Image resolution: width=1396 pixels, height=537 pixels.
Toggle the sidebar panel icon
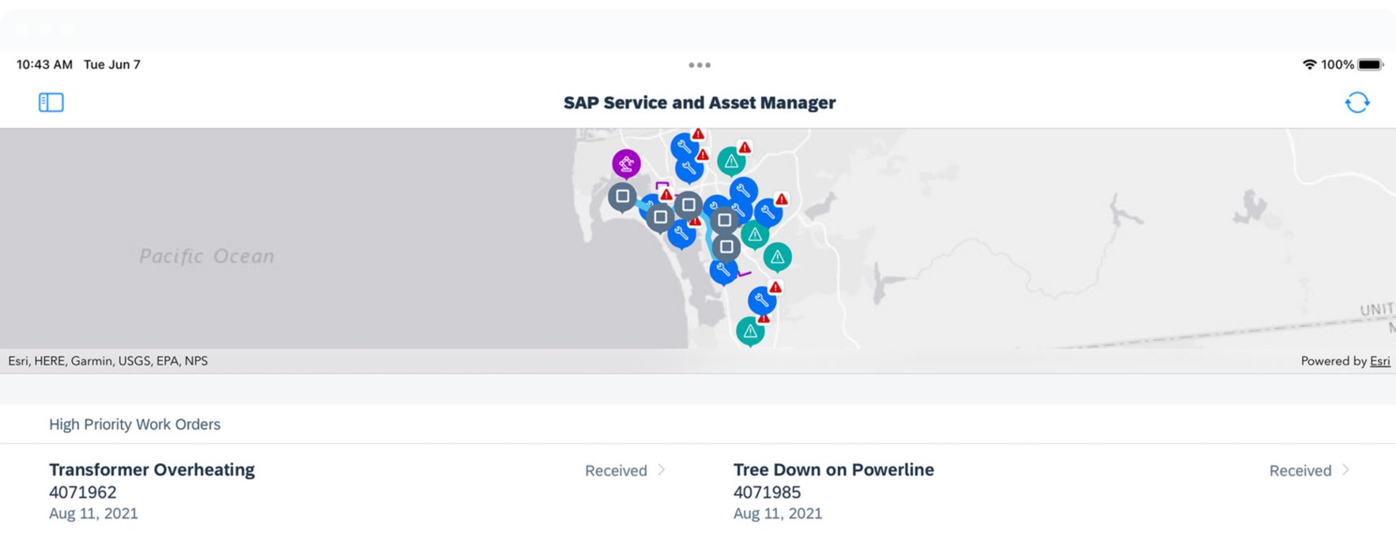[x=51, y=103]
